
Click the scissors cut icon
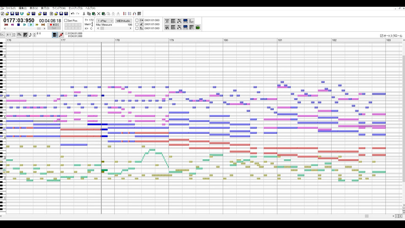coord(84,14)
